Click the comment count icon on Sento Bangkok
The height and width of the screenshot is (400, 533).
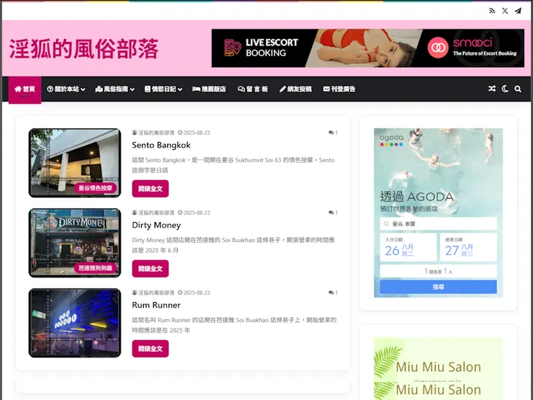coord(333,133)
